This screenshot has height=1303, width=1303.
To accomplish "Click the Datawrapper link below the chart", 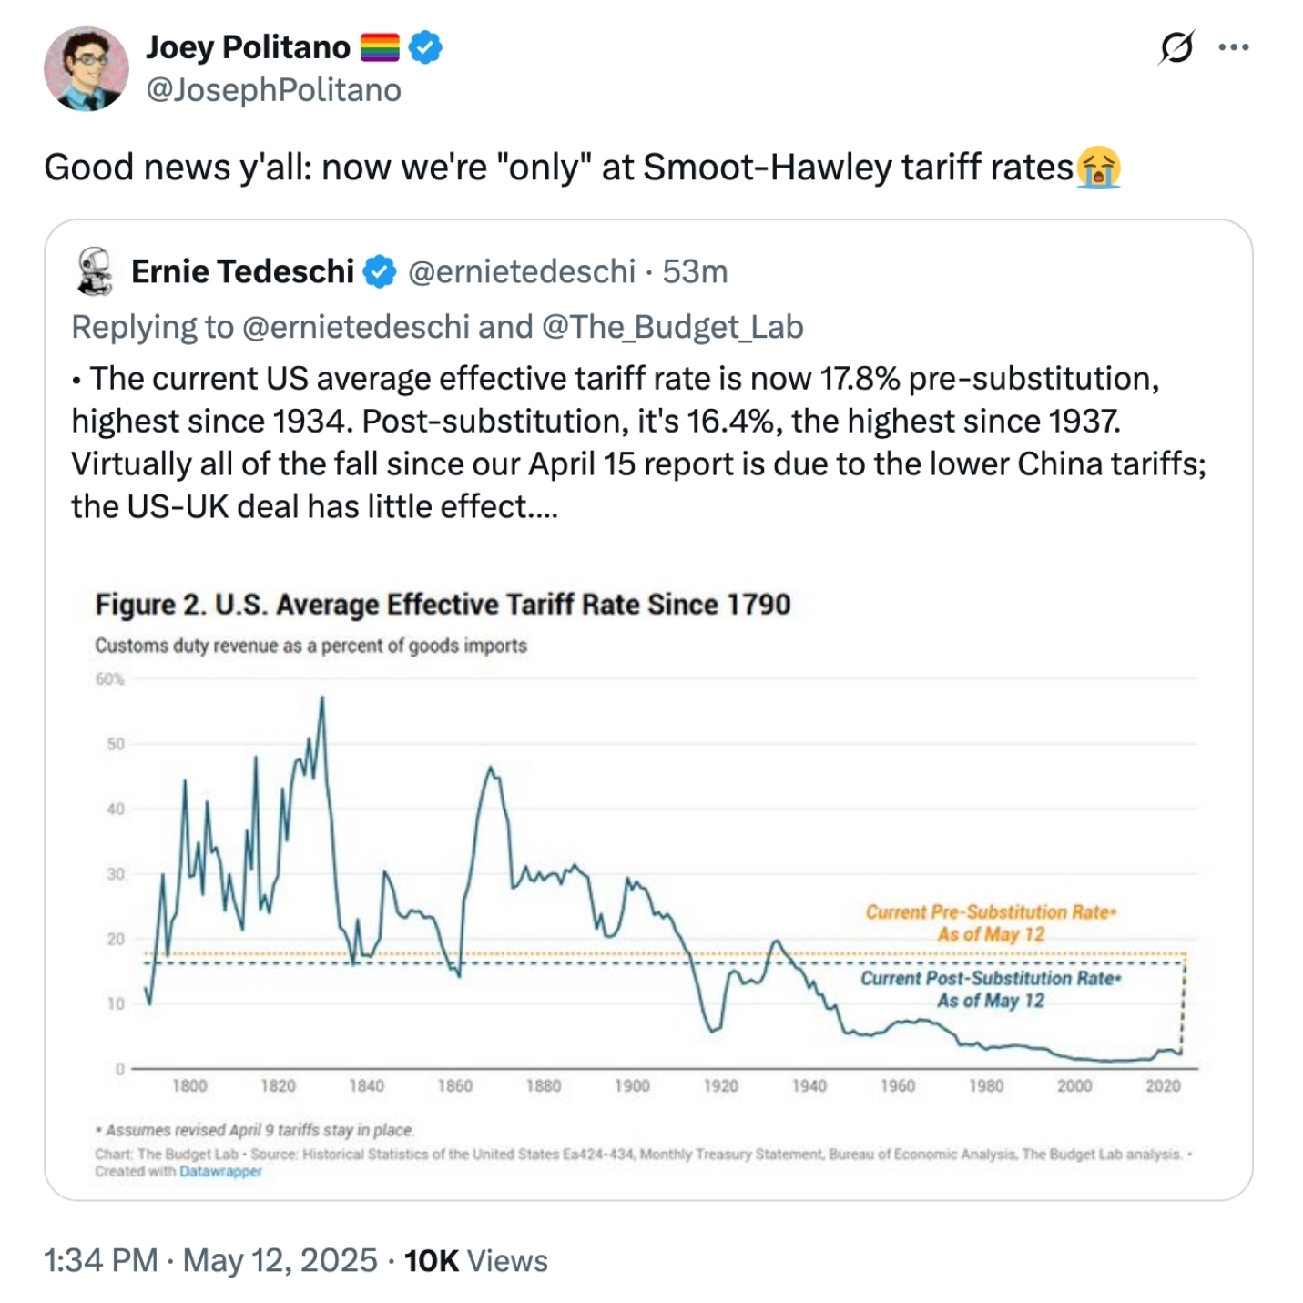I will pos(220,1172).
